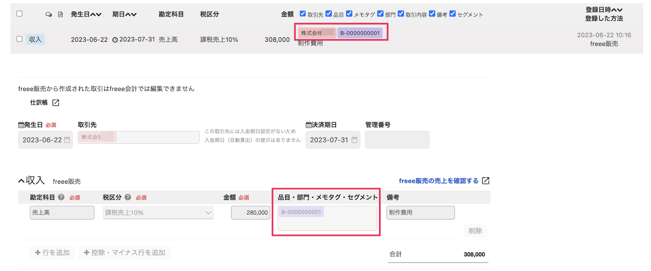Collapse the 収入 section chevron
651x271 pixels.
tap(22, 181)
